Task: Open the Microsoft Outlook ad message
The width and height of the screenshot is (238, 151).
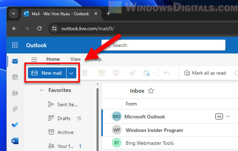Action: pos(170,117)
